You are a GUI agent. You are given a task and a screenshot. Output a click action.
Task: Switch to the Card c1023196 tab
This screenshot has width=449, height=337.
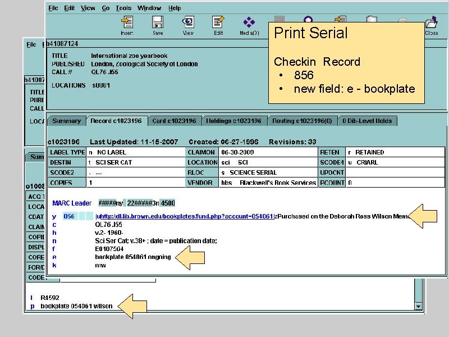(174, 121)
